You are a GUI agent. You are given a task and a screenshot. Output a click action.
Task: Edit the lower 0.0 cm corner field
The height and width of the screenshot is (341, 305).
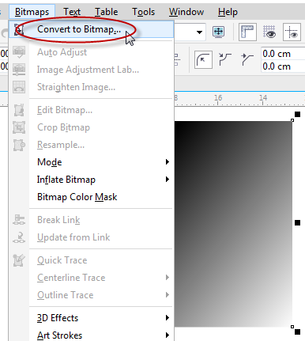[x=283, y=66]
